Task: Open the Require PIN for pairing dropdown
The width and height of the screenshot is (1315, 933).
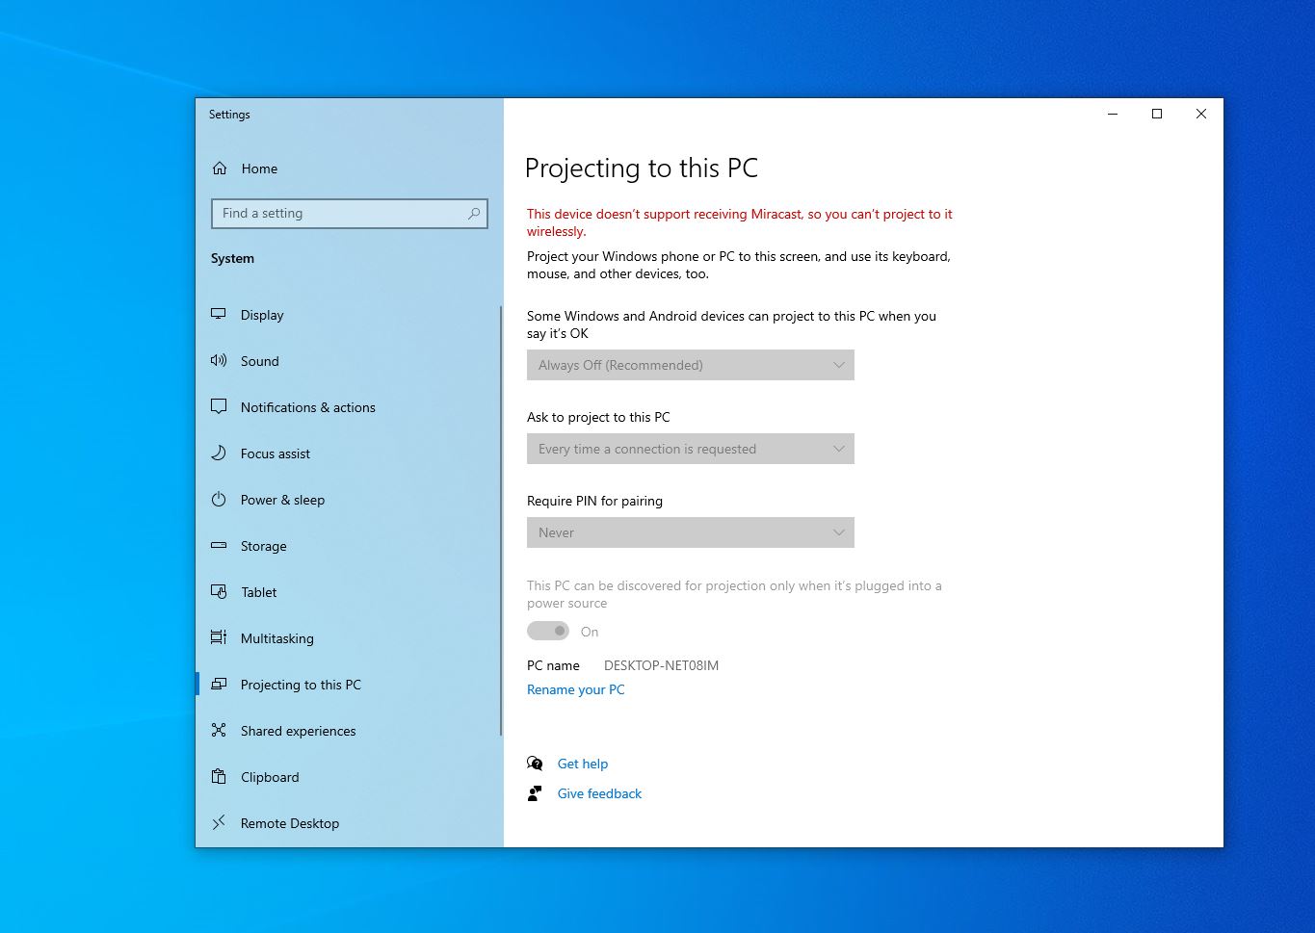Action: click(691, 532)
